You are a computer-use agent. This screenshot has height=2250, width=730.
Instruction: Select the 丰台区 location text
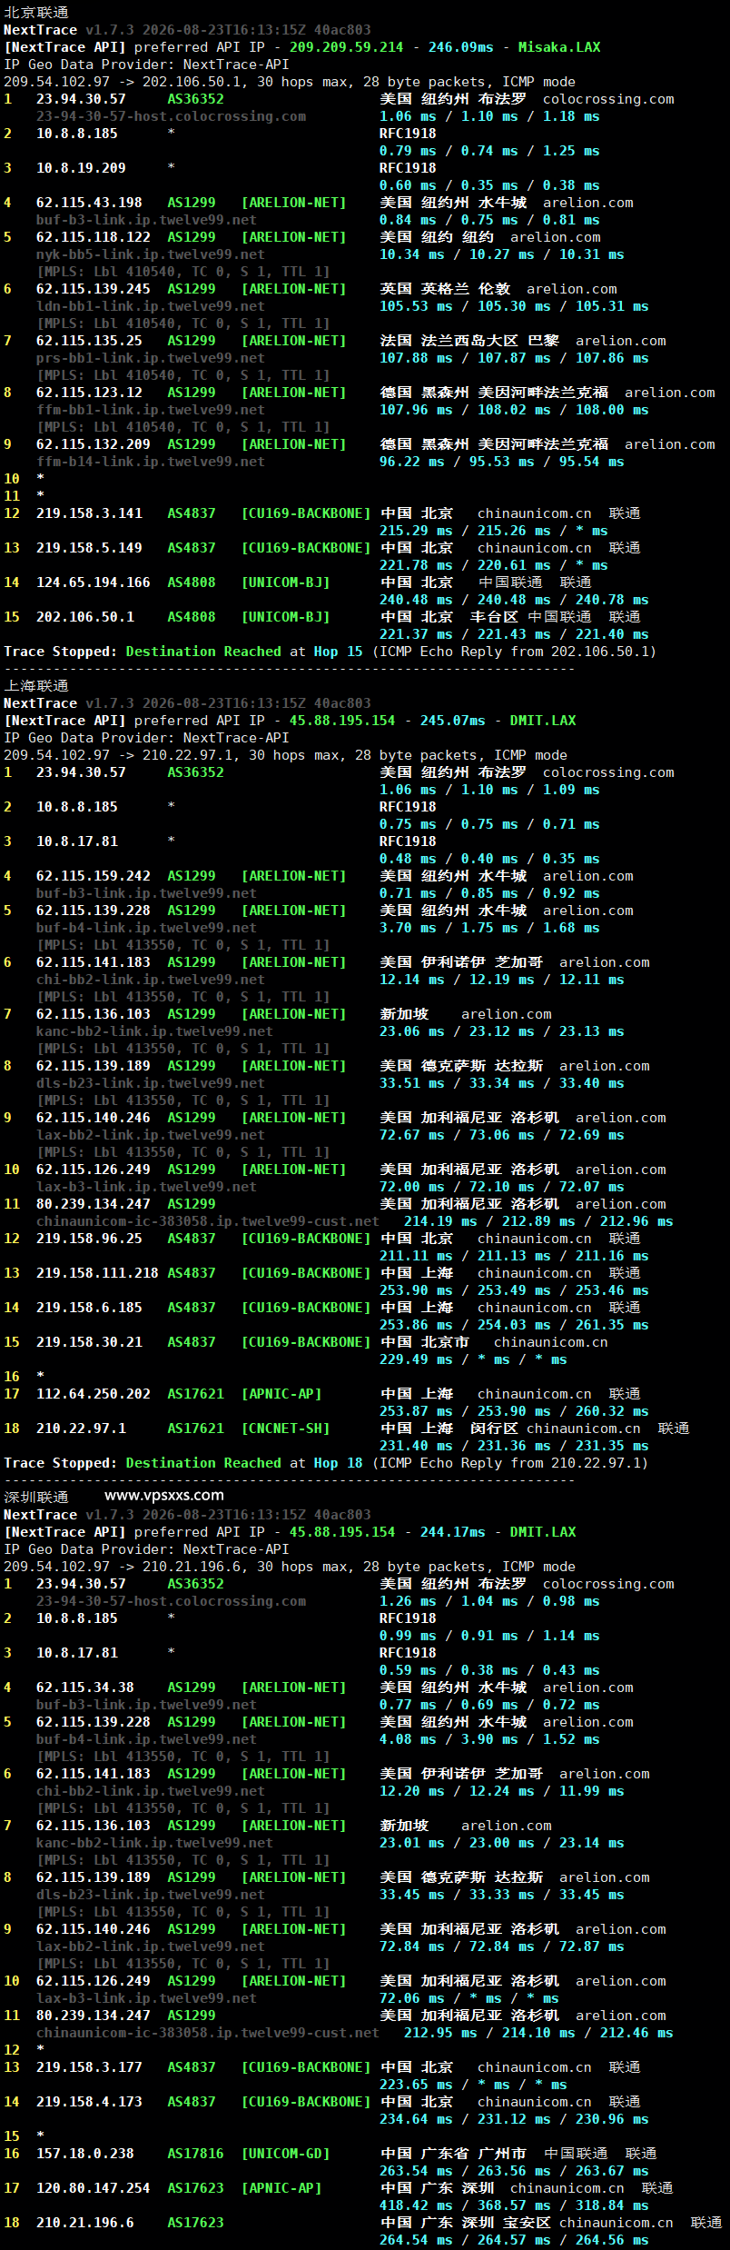(x=494, y=617)
